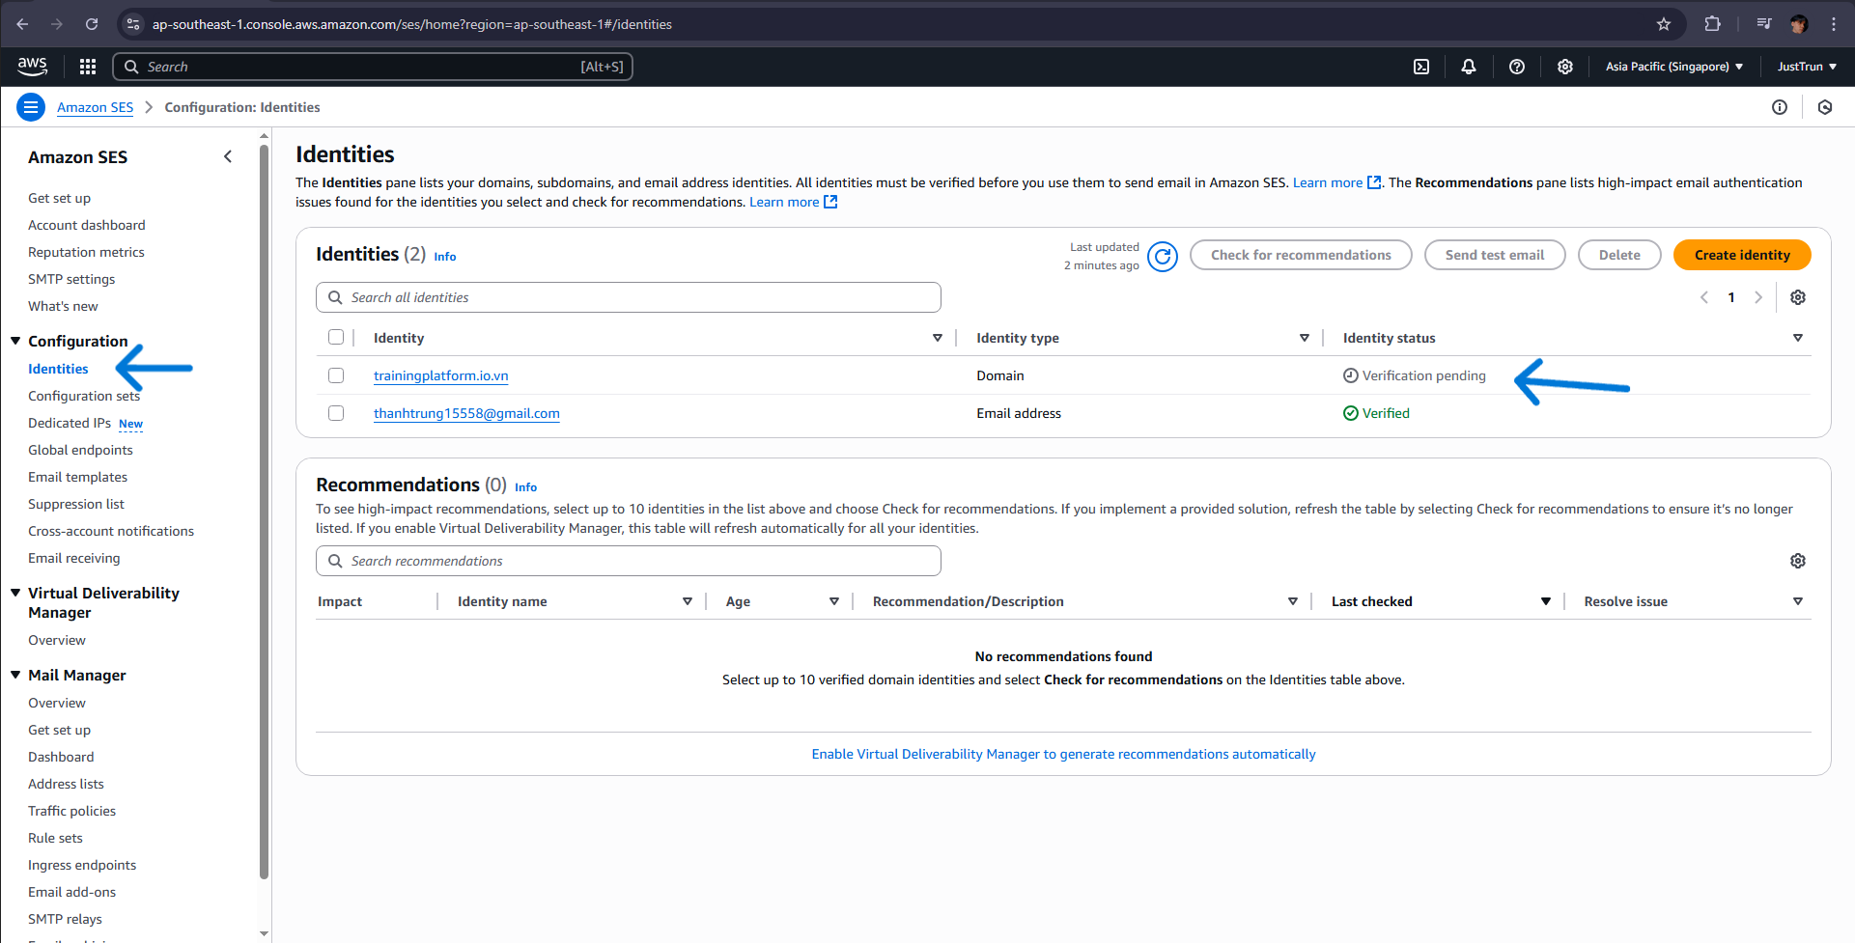Open the help question mark icon
Screen dimensions: 1855x943
1517,67
